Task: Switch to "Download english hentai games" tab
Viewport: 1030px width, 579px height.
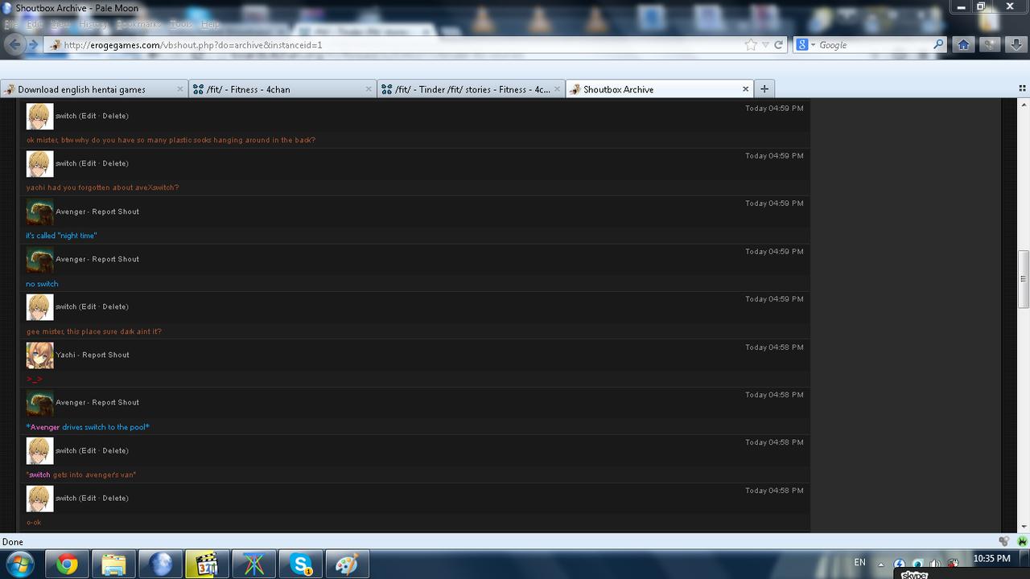Action: pos(87,89)
